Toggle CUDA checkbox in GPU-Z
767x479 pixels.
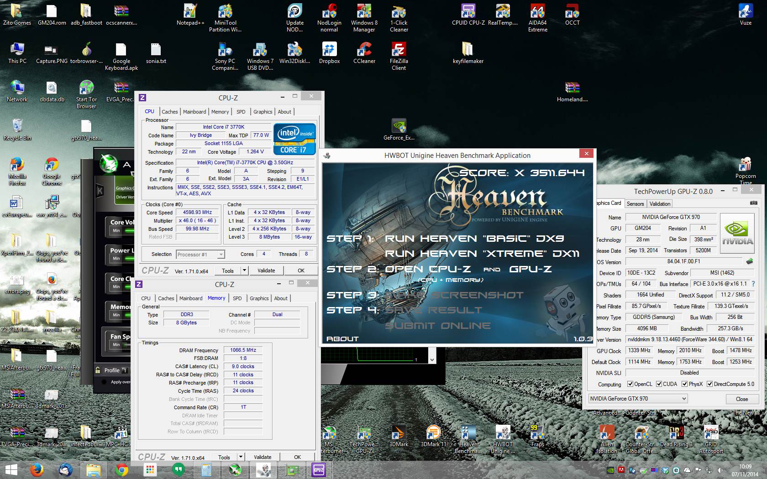click(x=659, y=384)
